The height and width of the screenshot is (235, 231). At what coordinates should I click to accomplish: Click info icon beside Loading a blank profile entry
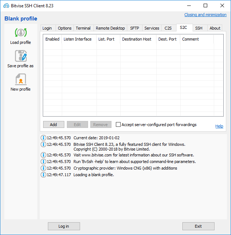pyautogui.click(x=43, y=175)
